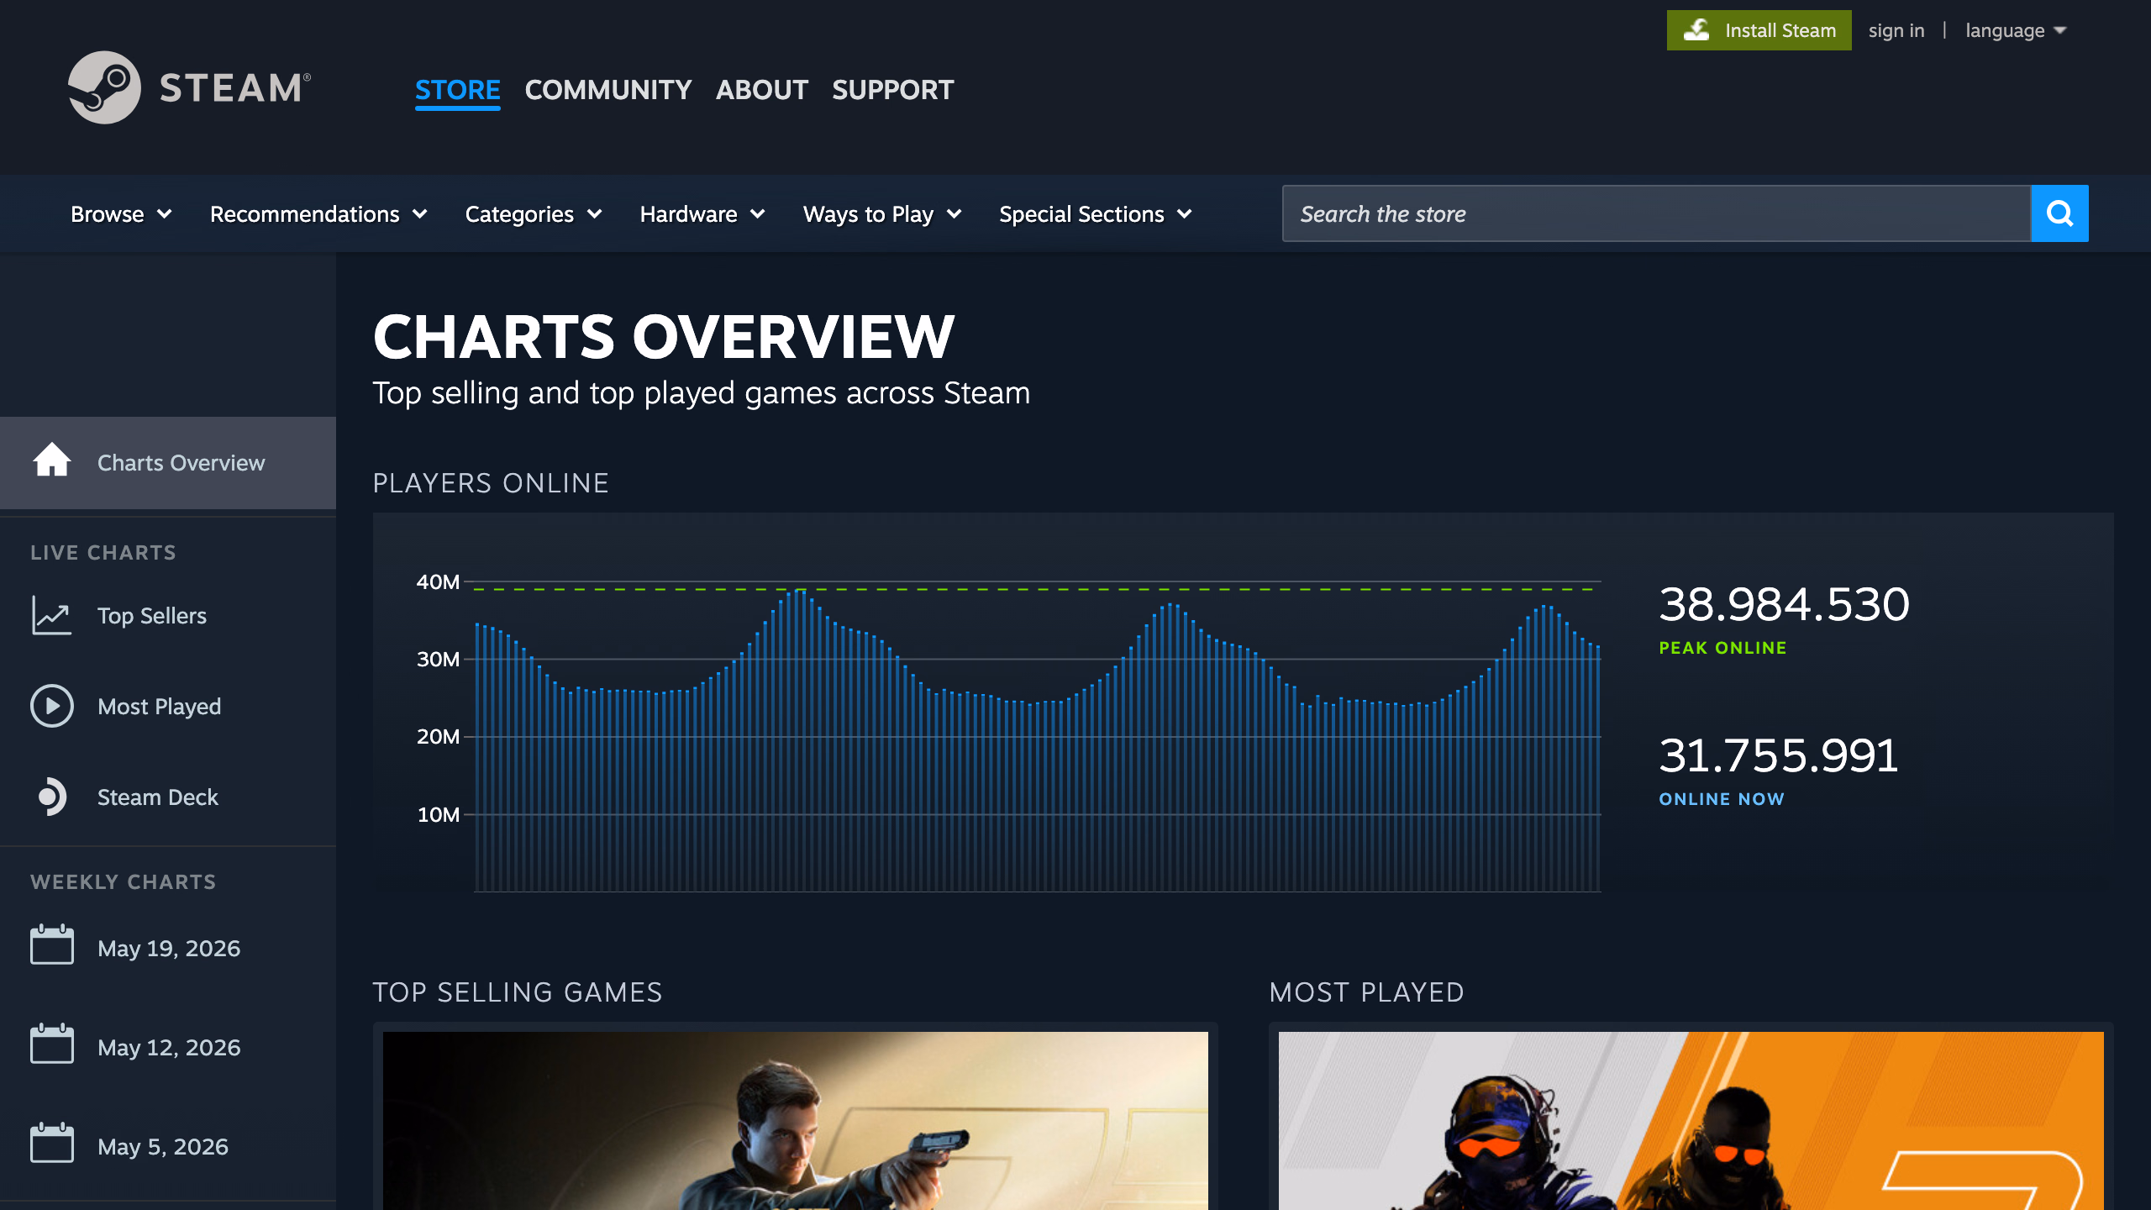
Task: Open weekly chart for May 19, 2026
Action: coord(168,949)
